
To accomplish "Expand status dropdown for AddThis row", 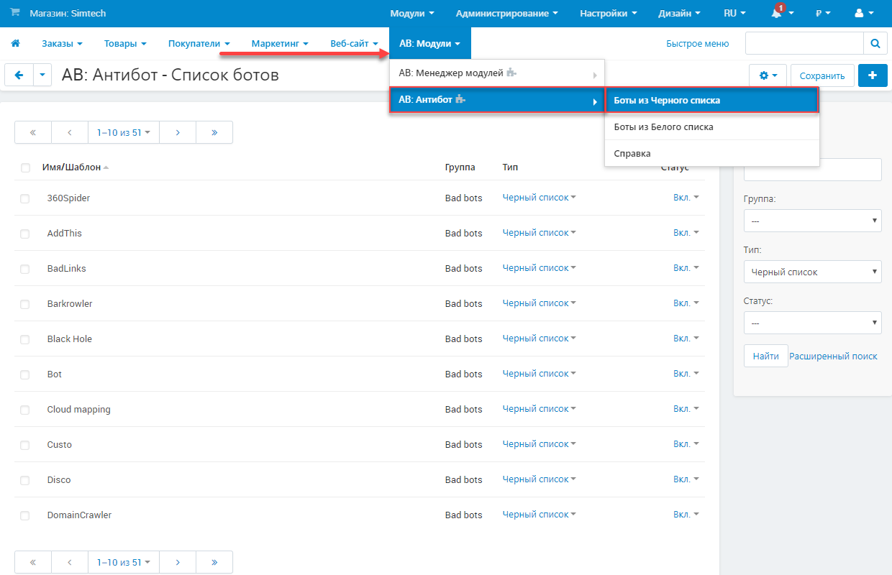I will pyautogui.click(x=686, y=233).
